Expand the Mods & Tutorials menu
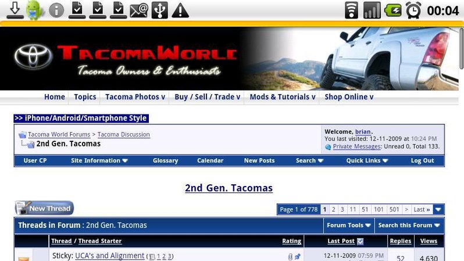The height and width of the screenshot is (261, 464). [x=283, y=97]
